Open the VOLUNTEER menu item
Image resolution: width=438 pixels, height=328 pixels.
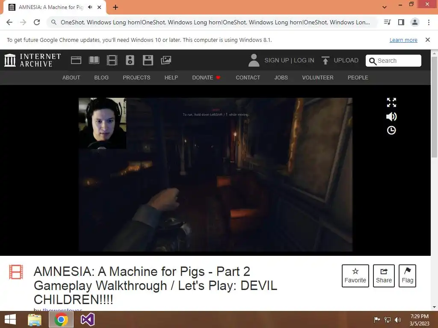(x=318, y=78)
